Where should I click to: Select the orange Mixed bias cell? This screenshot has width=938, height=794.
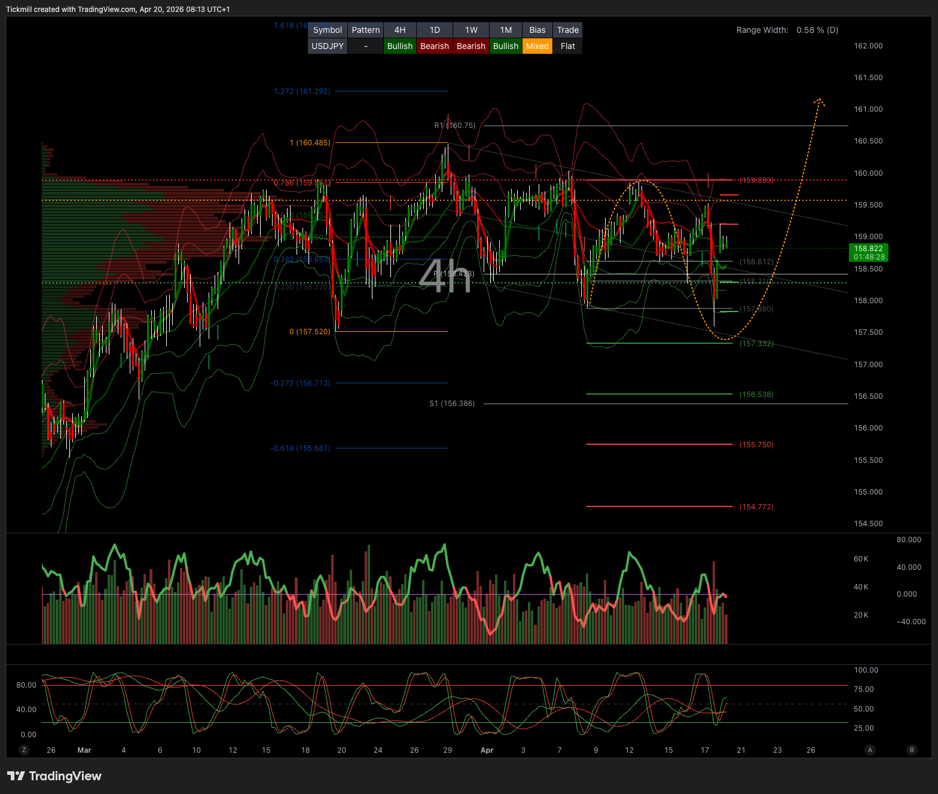tap(537, 46)
